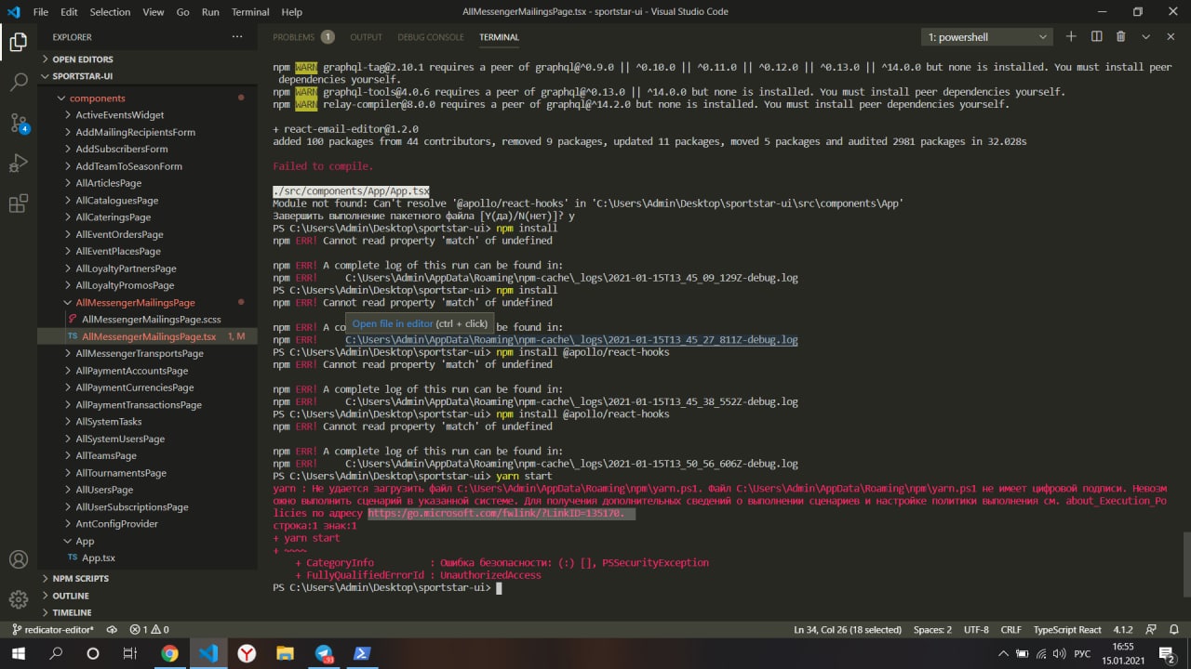Switch the РУС keyboard language
1191x669 pixels.
[1082, 653]
